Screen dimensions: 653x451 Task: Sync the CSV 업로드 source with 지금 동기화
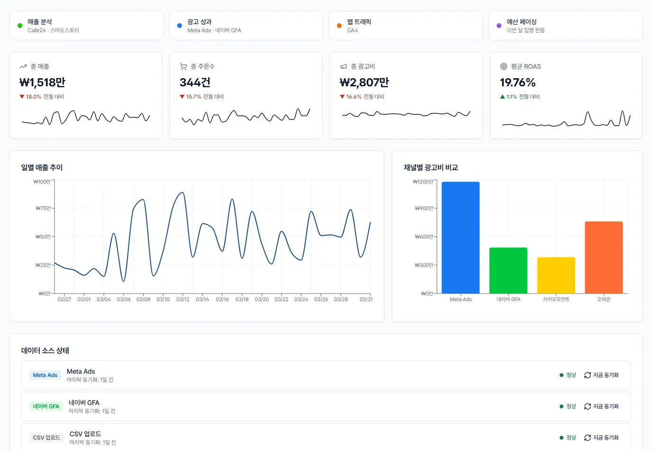601,438
